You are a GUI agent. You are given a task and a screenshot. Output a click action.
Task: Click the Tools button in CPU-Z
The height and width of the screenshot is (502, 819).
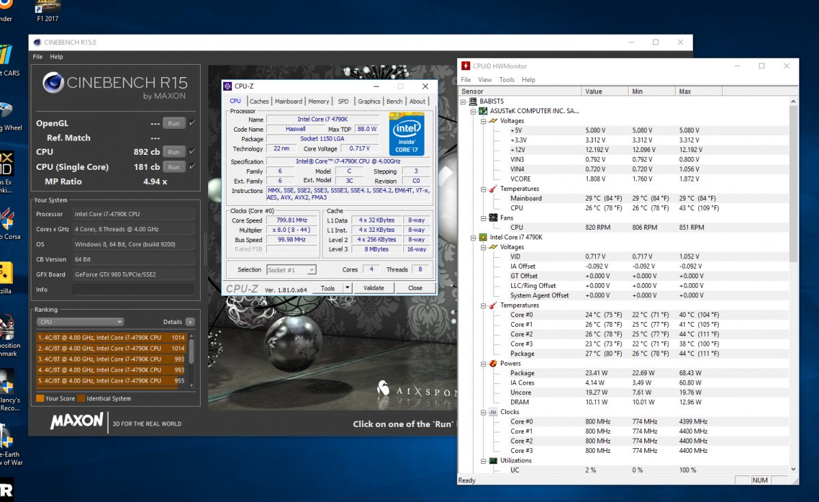pyautogui.click(x=328, y=288)
